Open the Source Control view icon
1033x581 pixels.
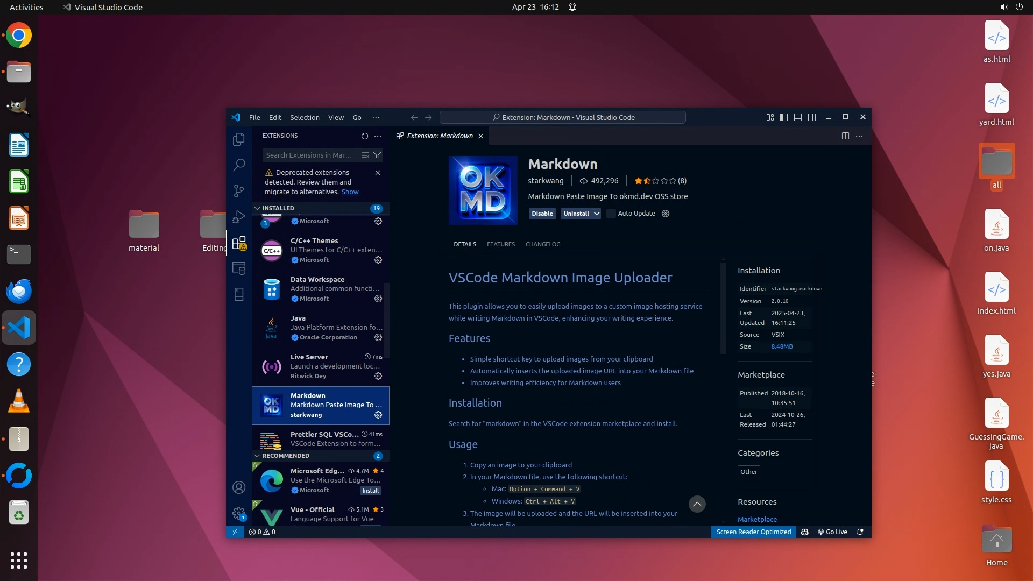point(239,190)
